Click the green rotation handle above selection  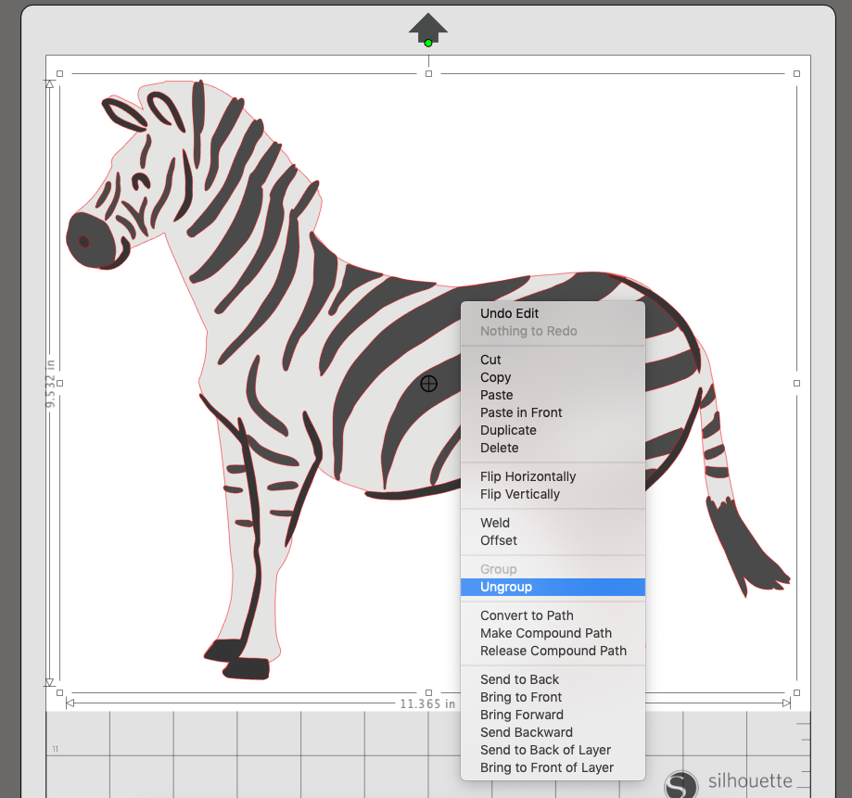click(x=428, y=43)
